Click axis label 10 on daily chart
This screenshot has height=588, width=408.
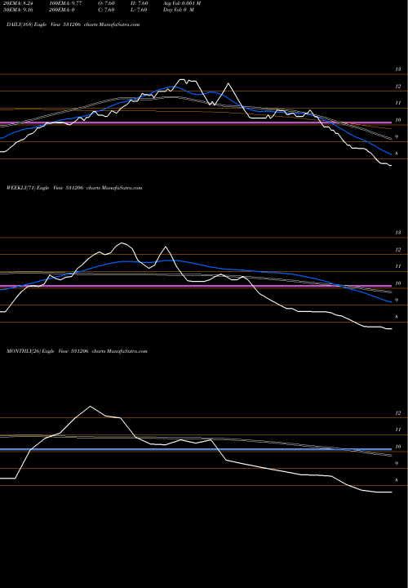pos(398,120)
